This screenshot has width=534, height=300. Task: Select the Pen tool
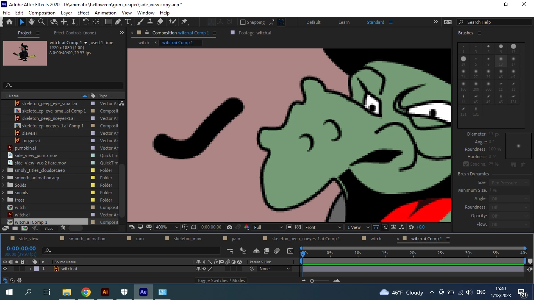[x=118, y=22]
